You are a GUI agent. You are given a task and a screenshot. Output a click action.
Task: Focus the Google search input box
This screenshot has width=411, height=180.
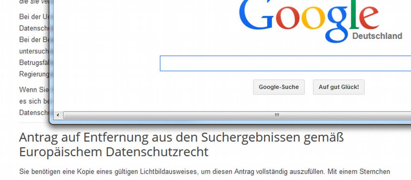285,63
